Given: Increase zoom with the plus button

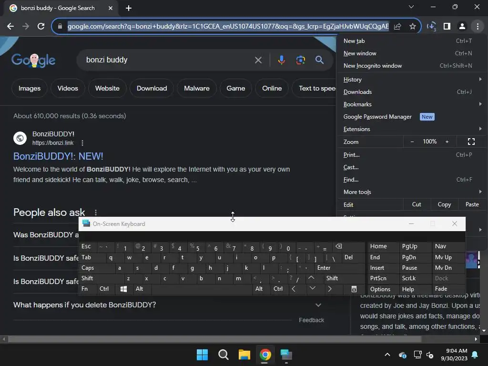Looking at the screenshot, I should coord(447,142).
